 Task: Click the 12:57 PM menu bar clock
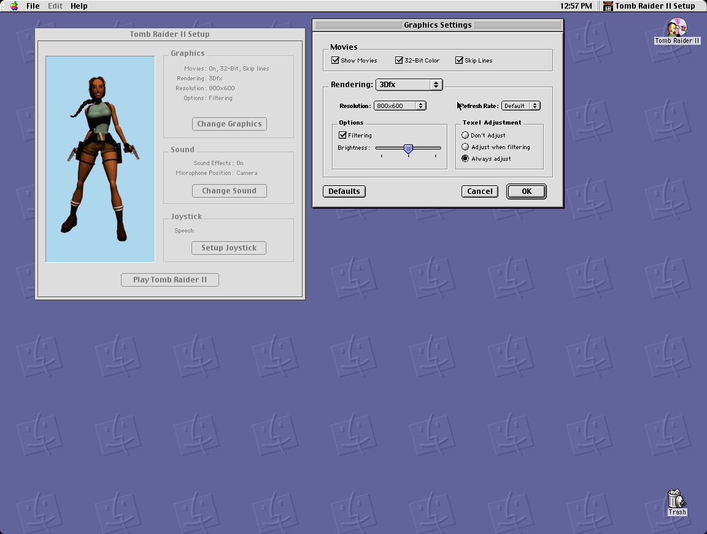pyautogui.click(x=576, y=6)
